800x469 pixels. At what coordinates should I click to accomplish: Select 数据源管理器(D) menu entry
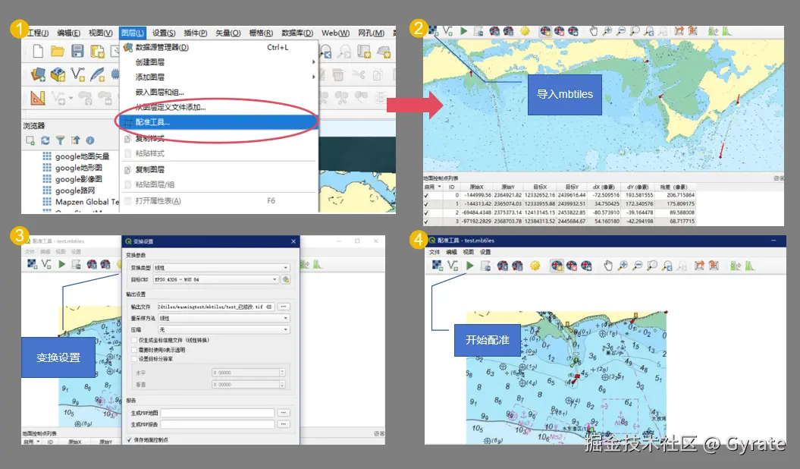(218, 48)
